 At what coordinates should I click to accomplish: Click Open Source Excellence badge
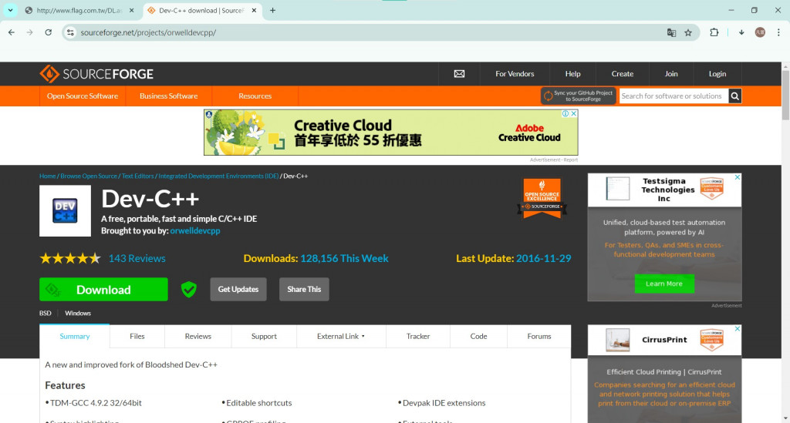(542, 199)
